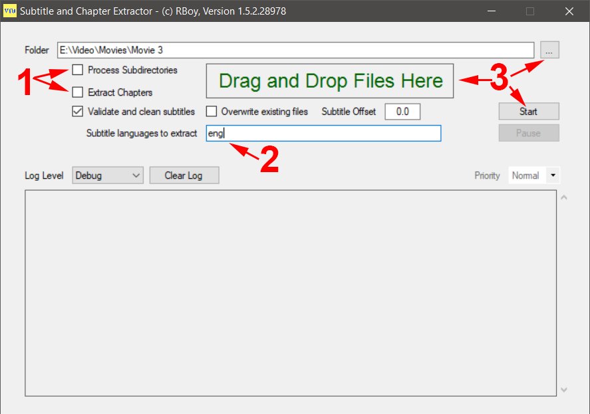Click the Start button
Screen dimensions: 590x414
click(x=529, y=111)
